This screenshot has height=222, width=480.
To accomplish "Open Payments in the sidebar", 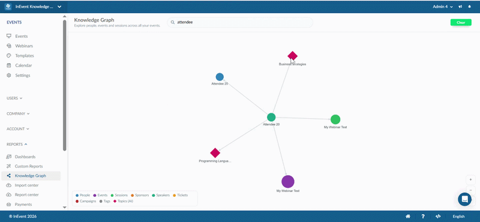I will point(23,204).
